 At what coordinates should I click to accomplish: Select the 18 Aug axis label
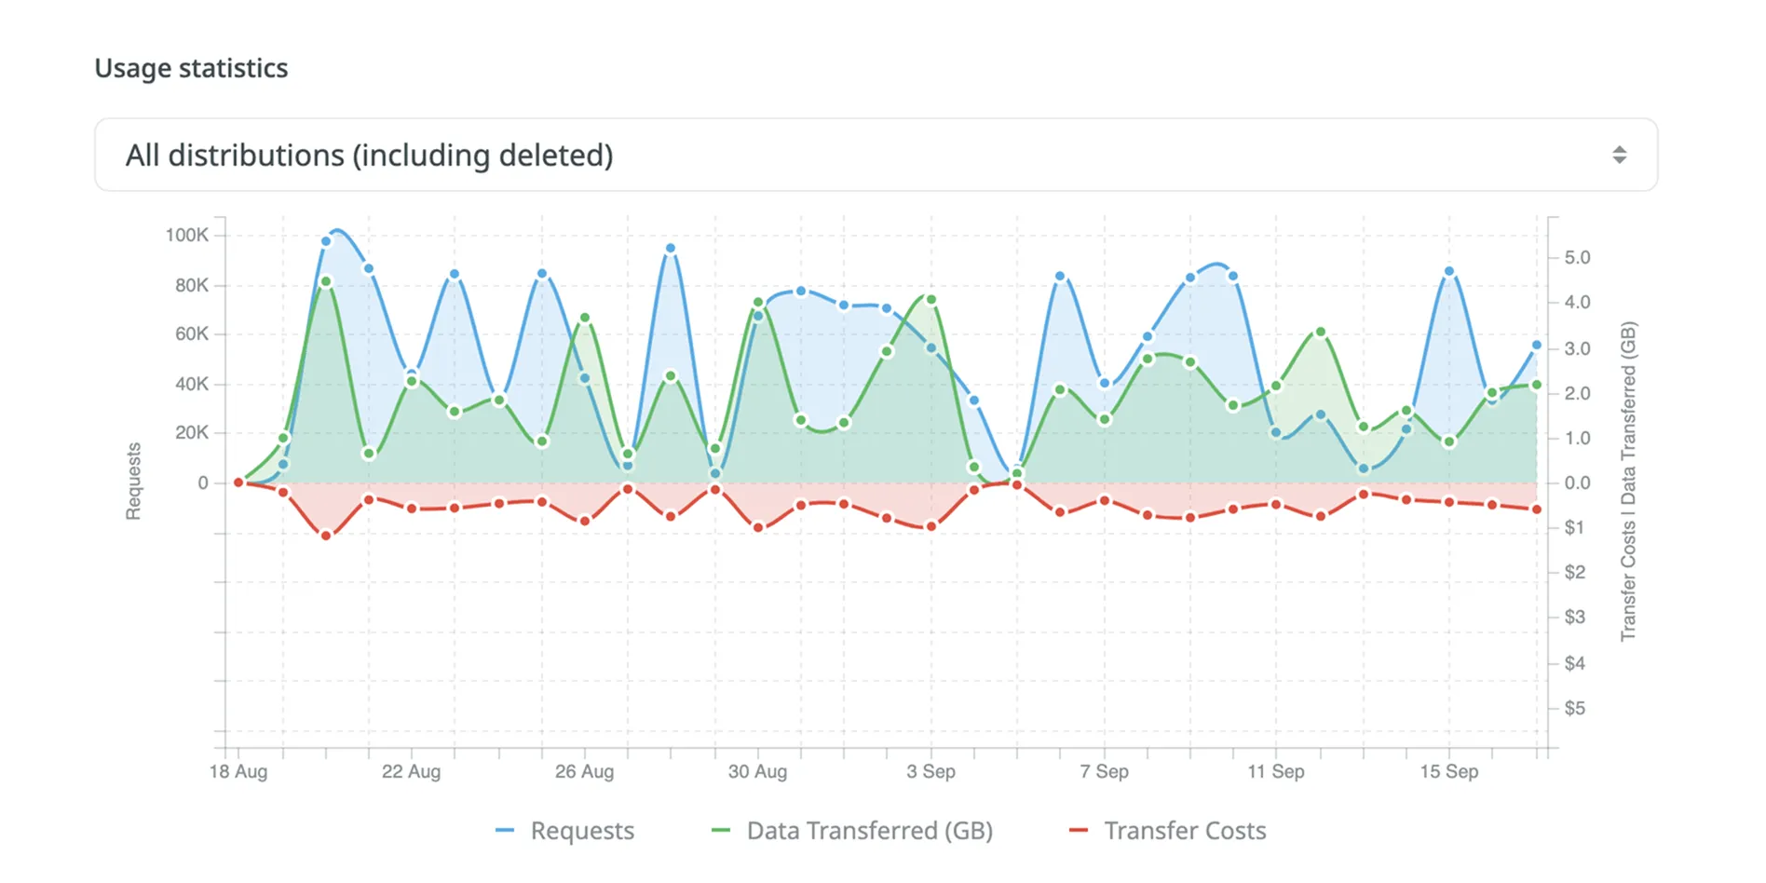coord(238,772)
